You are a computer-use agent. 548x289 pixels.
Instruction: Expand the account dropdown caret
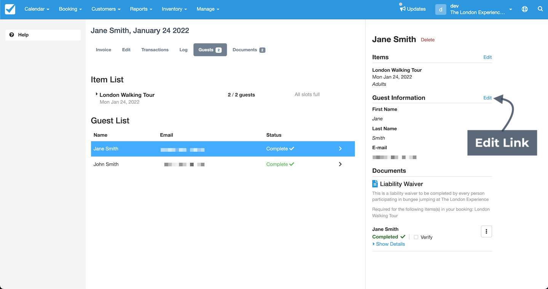click(510, 9)
